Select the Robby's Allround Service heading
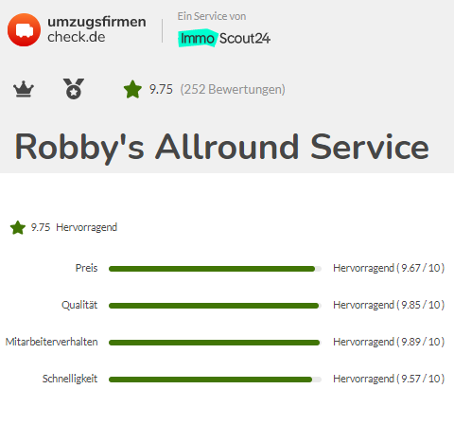Viewport: 454px width, 442px height. (222, 147)
